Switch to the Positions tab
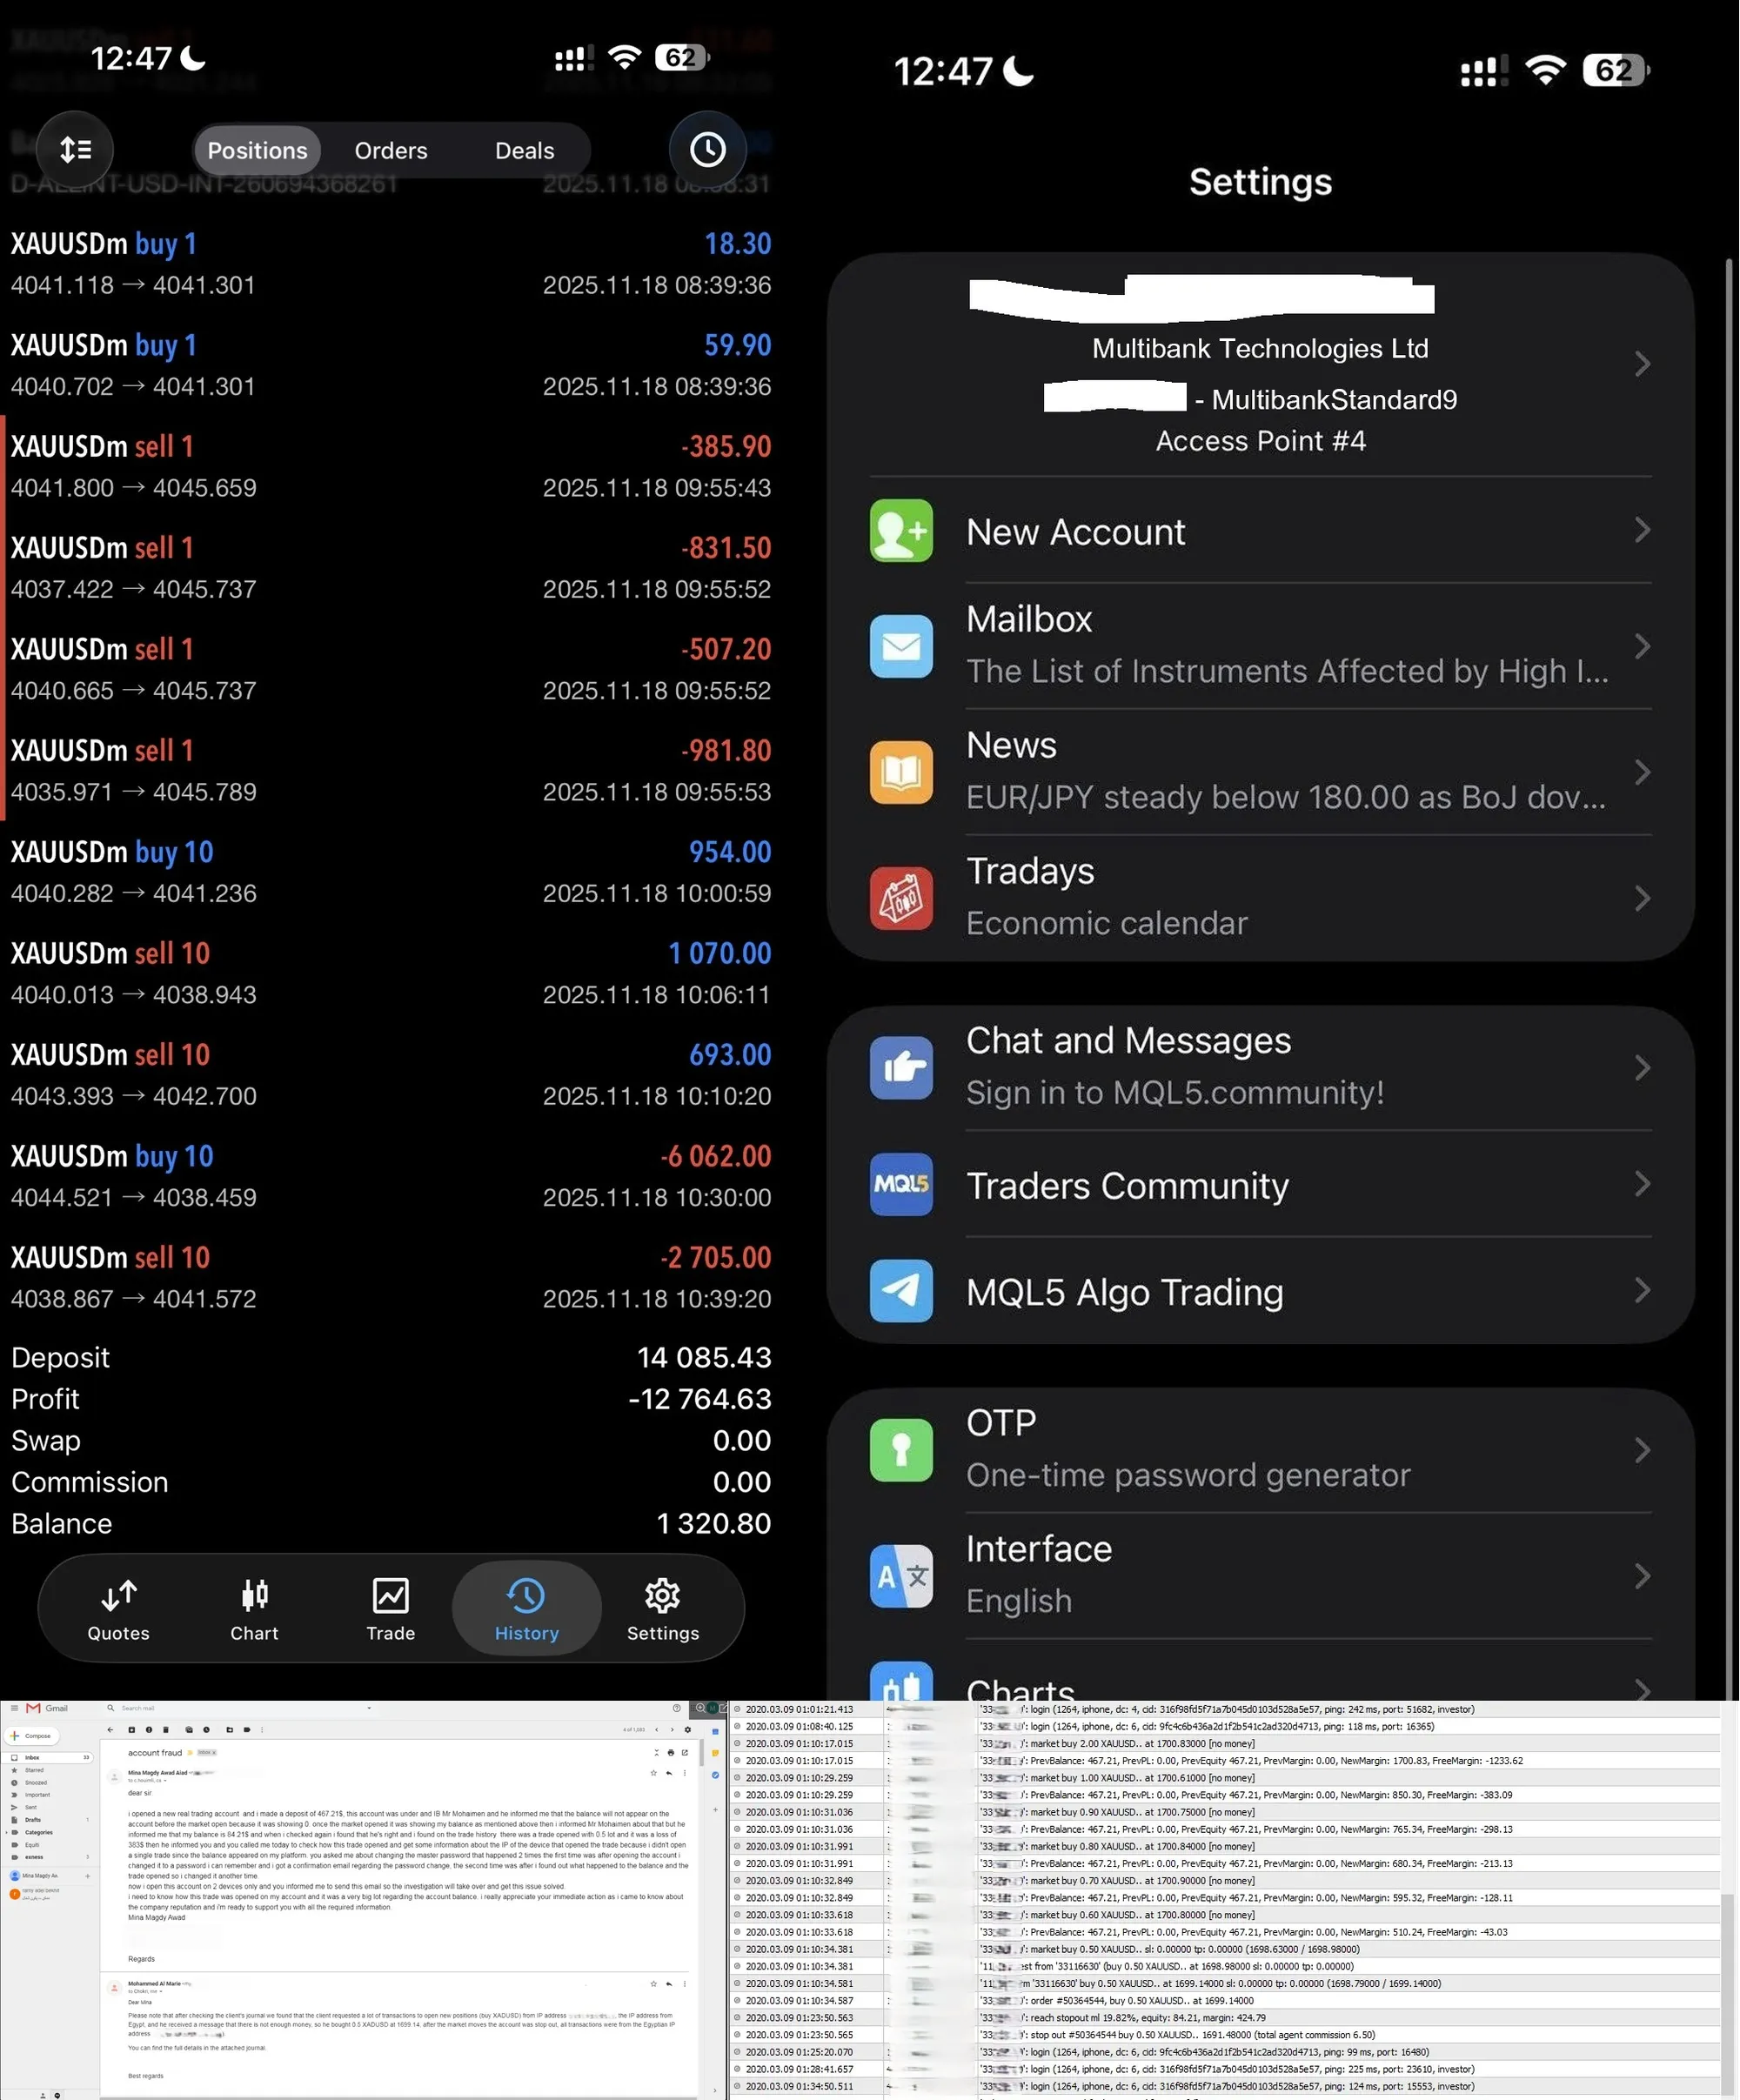This screenshot has width=1740, height=2100. (257, 150)
